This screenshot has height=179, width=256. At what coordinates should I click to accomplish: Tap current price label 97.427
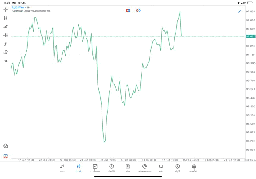coord(250,36)
